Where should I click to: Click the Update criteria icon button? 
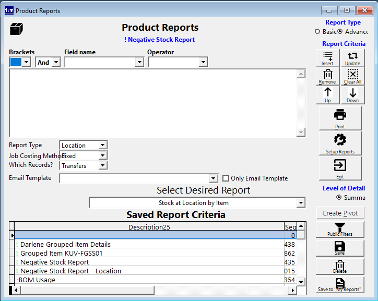pyautogui.click(x=352, y=58)
